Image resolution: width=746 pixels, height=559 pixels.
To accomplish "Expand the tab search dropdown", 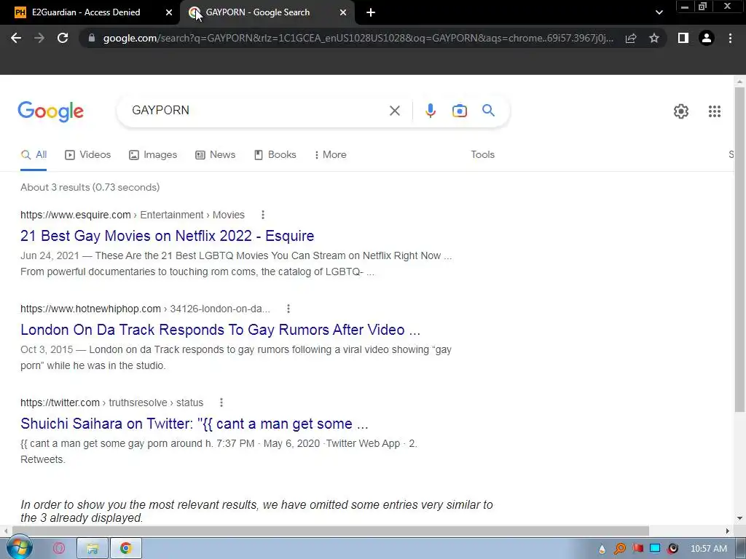I will pyautogui.click(x=659, y=12).
